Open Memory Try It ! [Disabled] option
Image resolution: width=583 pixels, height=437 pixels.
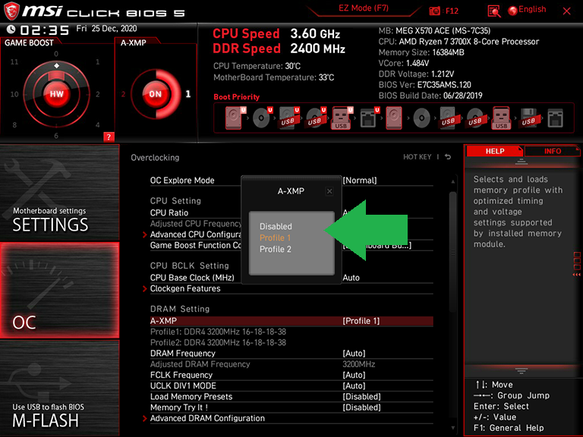[x=291, y=407]
